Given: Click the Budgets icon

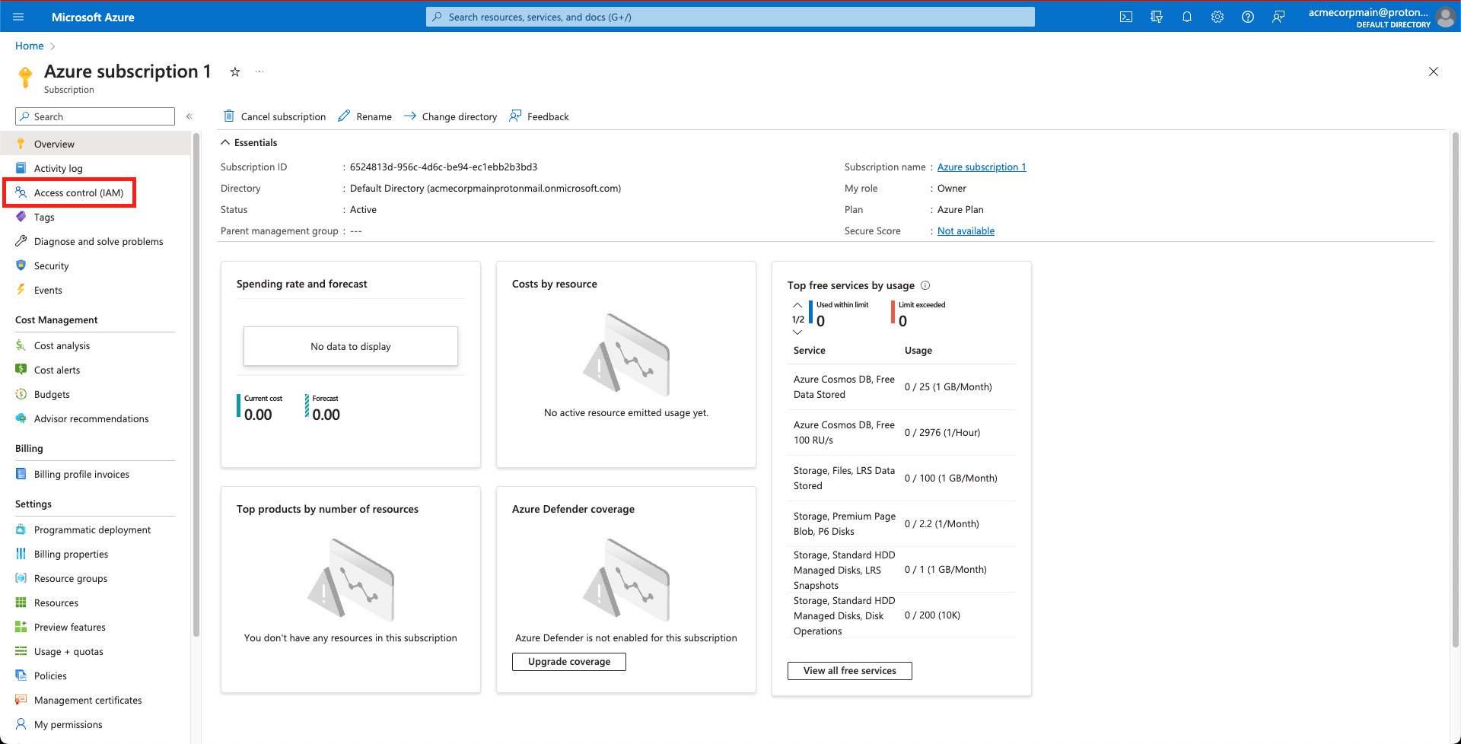Looking at the screenshot, I should pos(21,394).
